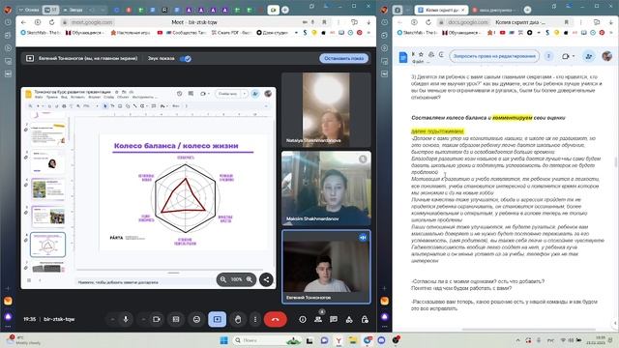
Task: Select Natalya Shakhmardanova video tile
Action: pos(326,109)
